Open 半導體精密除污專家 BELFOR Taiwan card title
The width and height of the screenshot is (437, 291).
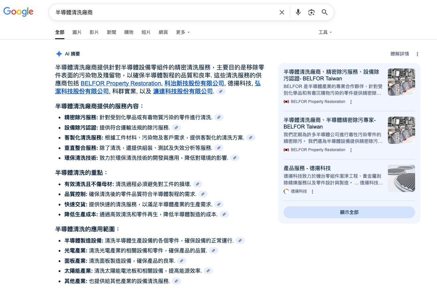pos(330,123)
